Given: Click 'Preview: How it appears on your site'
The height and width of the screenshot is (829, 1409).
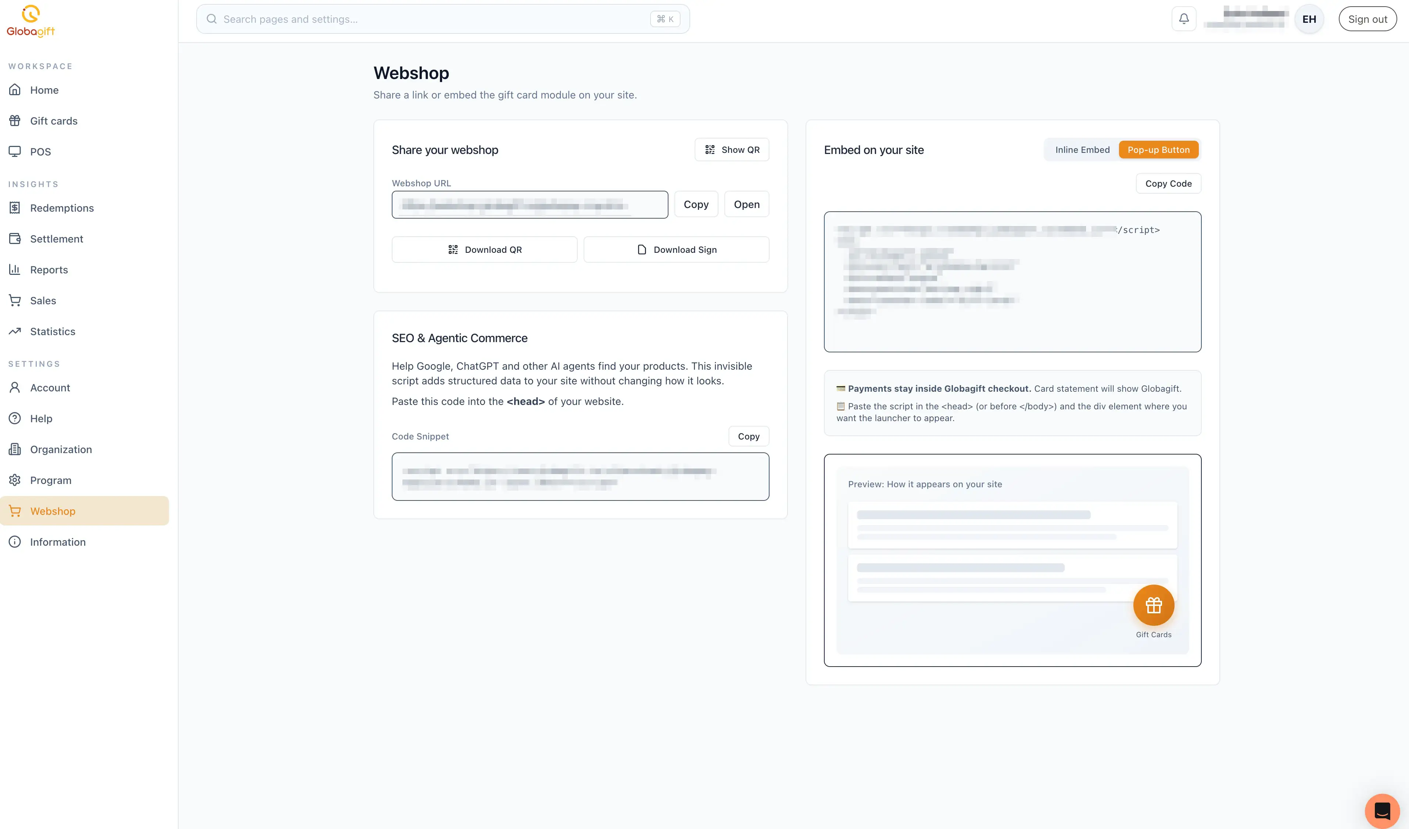Looking at the screenshot, I should [x=925, y=484].
